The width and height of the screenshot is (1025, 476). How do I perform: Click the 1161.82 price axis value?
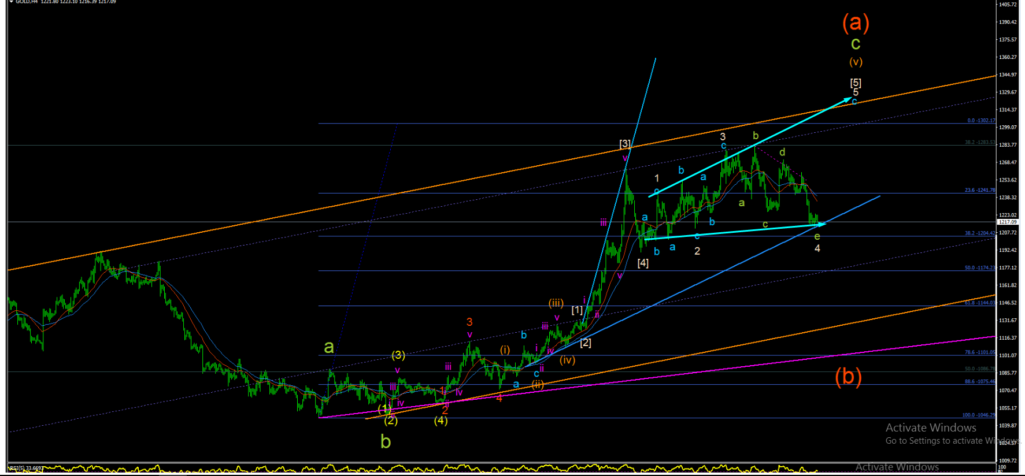click(1008, 285)
